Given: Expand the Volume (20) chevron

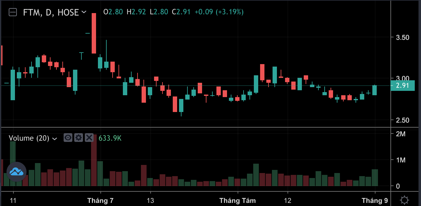Looking at the screenshot, I should pos(55,138).
